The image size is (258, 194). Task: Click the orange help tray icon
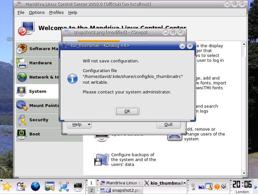point(217,187)
